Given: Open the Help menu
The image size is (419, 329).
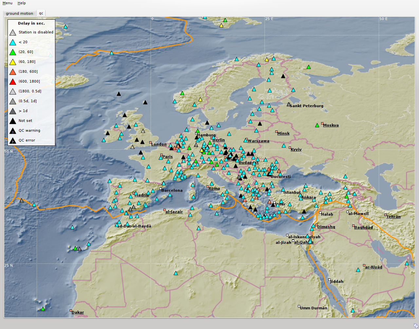Looking at the screenshot, I should (22, 3).
